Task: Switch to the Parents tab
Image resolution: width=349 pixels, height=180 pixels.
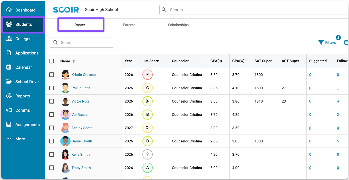Action: [x=129, y=25]
